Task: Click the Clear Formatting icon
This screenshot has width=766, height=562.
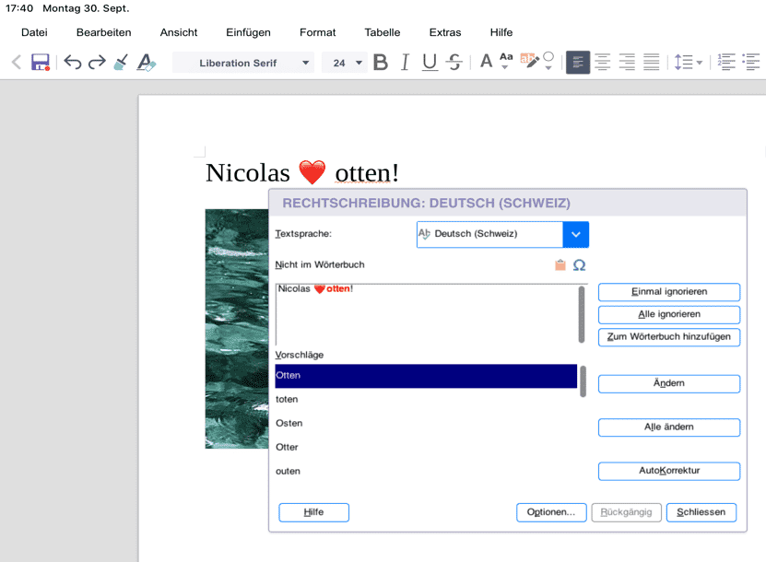Action: pyautogui.click(x=146, y=63)
